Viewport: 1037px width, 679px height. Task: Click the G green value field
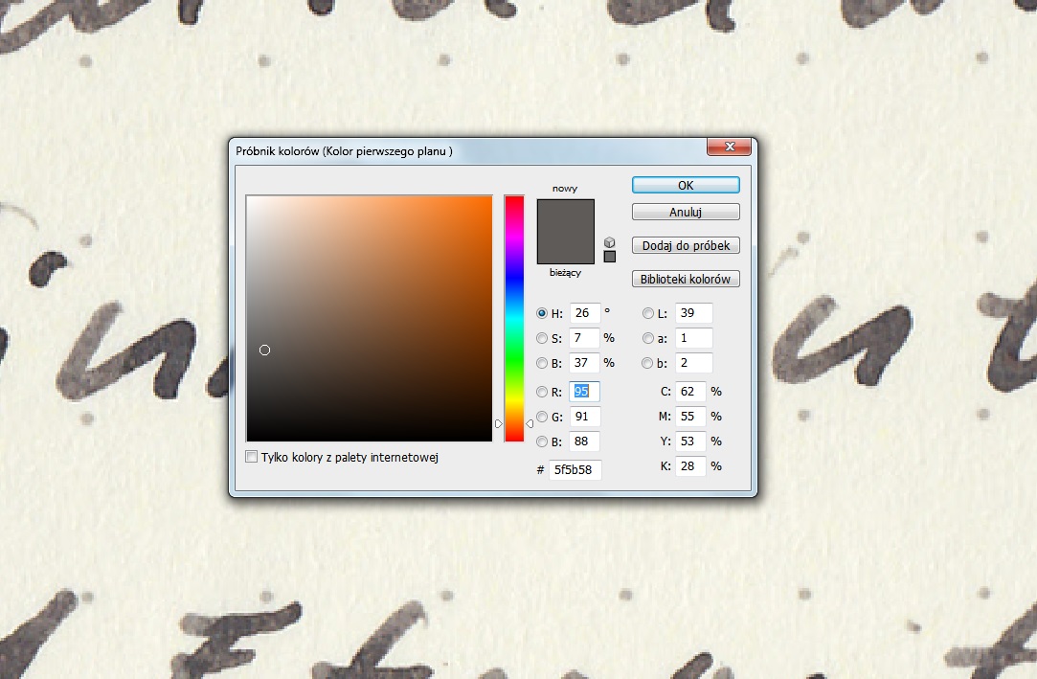point(584,417)
